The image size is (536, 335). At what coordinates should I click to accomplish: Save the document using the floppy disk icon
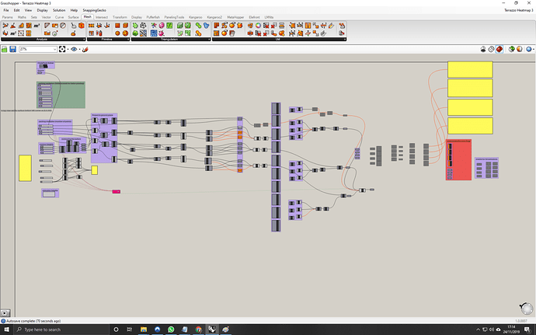pos(12,49)
